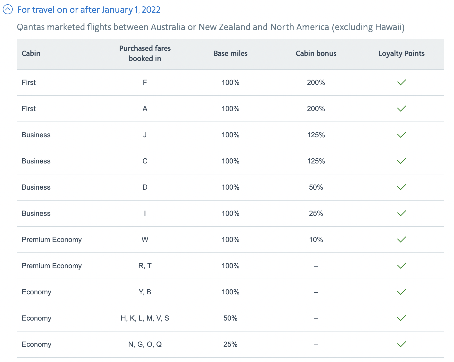This screenshot has height=362, width=454.
Task: Click the checkmark in the Economy Y, B row
Action: click(x=401, y=292)
